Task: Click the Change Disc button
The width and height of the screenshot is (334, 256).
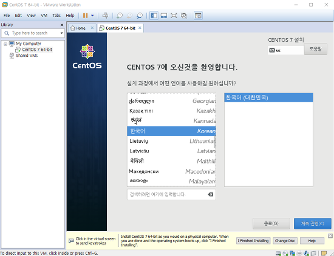Action: (285, 241)
